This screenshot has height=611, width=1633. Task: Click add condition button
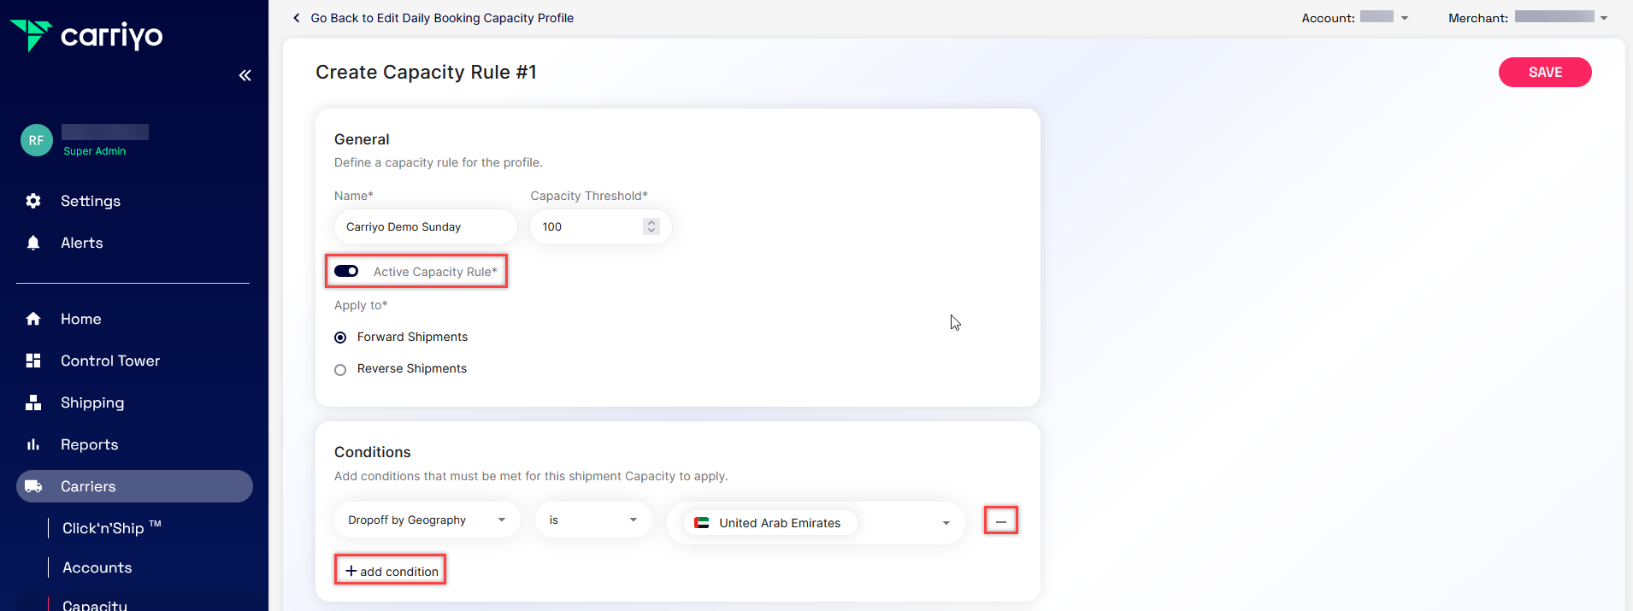click(x=391, y=571)
